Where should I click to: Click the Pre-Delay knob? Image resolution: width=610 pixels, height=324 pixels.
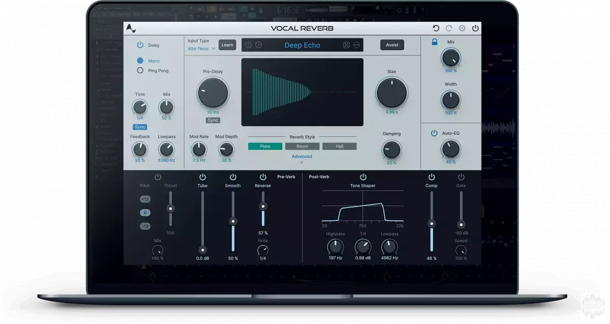click(x=213, y=93)
